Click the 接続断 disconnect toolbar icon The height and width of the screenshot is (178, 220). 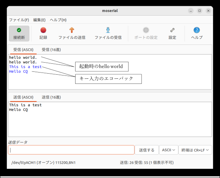pyautogui.click(x=19, y=30)
